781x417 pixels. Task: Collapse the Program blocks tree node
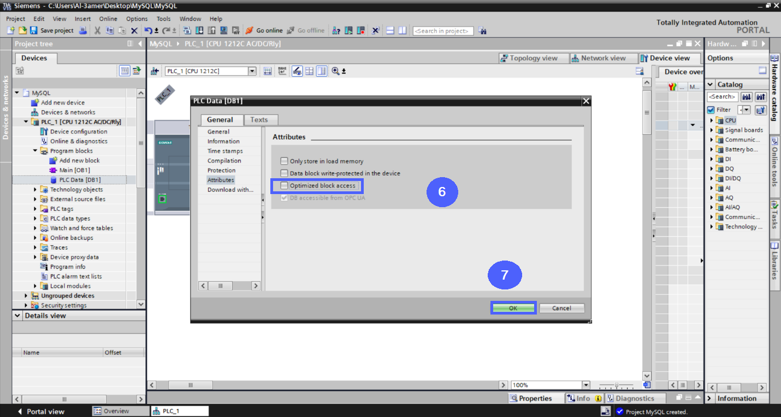tap(35, 150)
